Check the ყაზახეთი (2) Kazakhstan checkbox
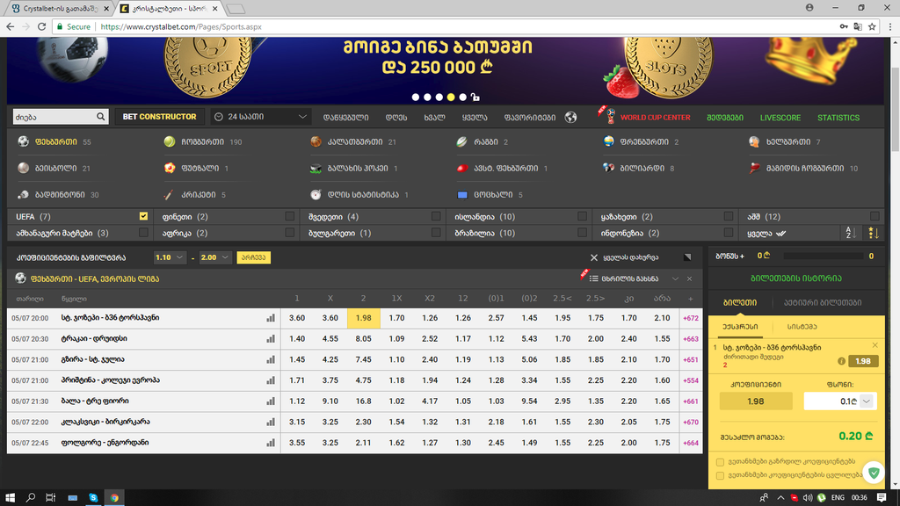Viewport: 900px width, 506px height. point(729,216)
